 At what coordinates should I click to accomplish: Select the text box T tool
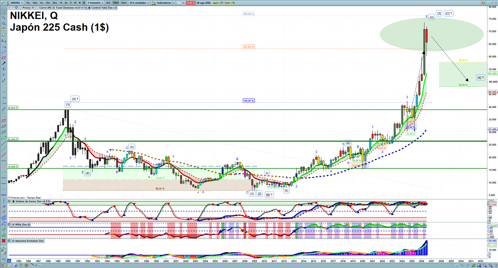pos(3,69)
